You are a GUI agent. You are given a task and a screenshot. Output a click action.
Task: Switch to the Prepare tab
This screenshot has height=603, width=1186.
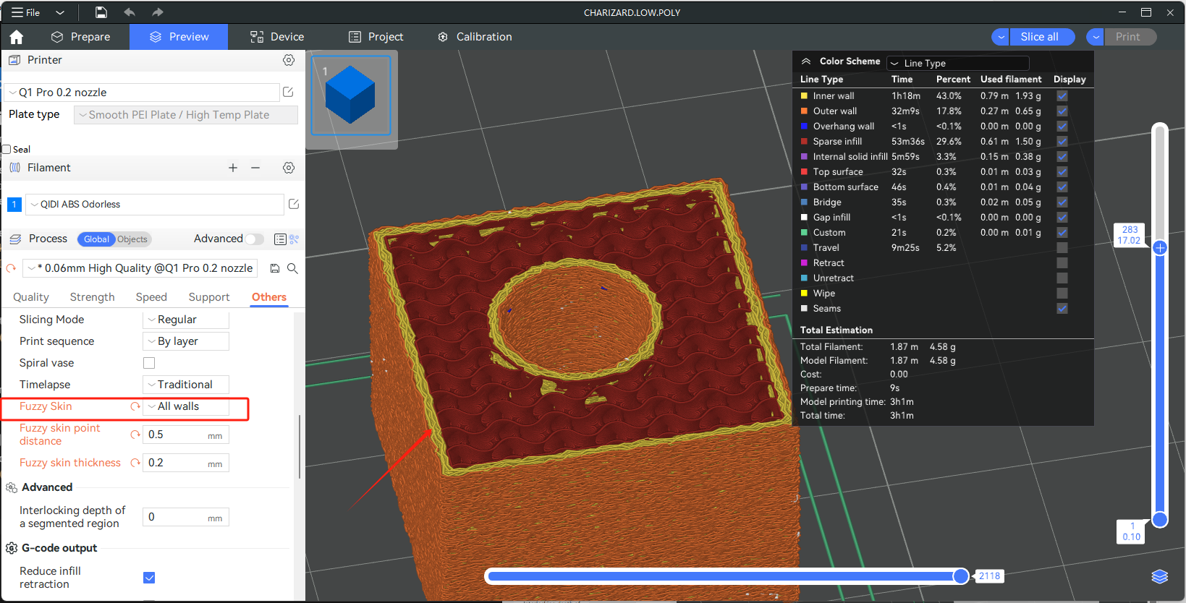click(x=81, y=37)
